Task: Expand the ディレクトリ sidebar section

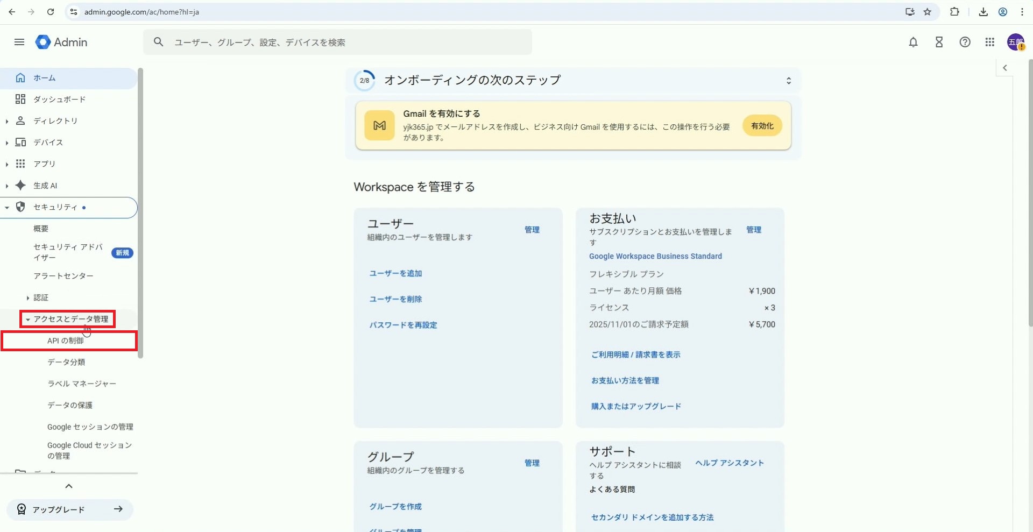Action: (7, 121)
